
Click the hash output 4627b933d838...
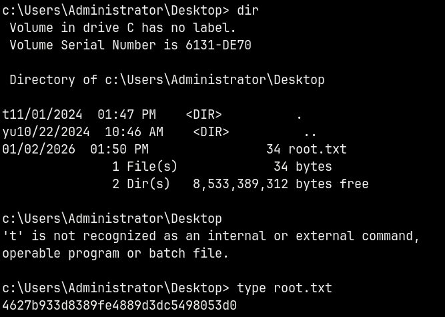click(119, 306)
